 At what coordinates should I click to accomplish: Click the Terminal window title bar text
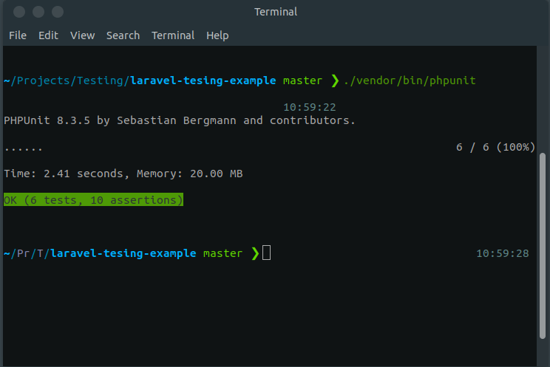coord(274,12)
